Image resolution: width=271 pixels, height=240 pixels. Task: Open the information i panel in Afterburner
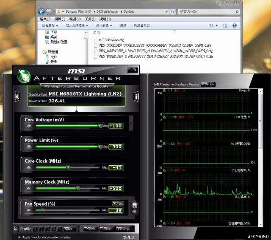click(136, 97)
